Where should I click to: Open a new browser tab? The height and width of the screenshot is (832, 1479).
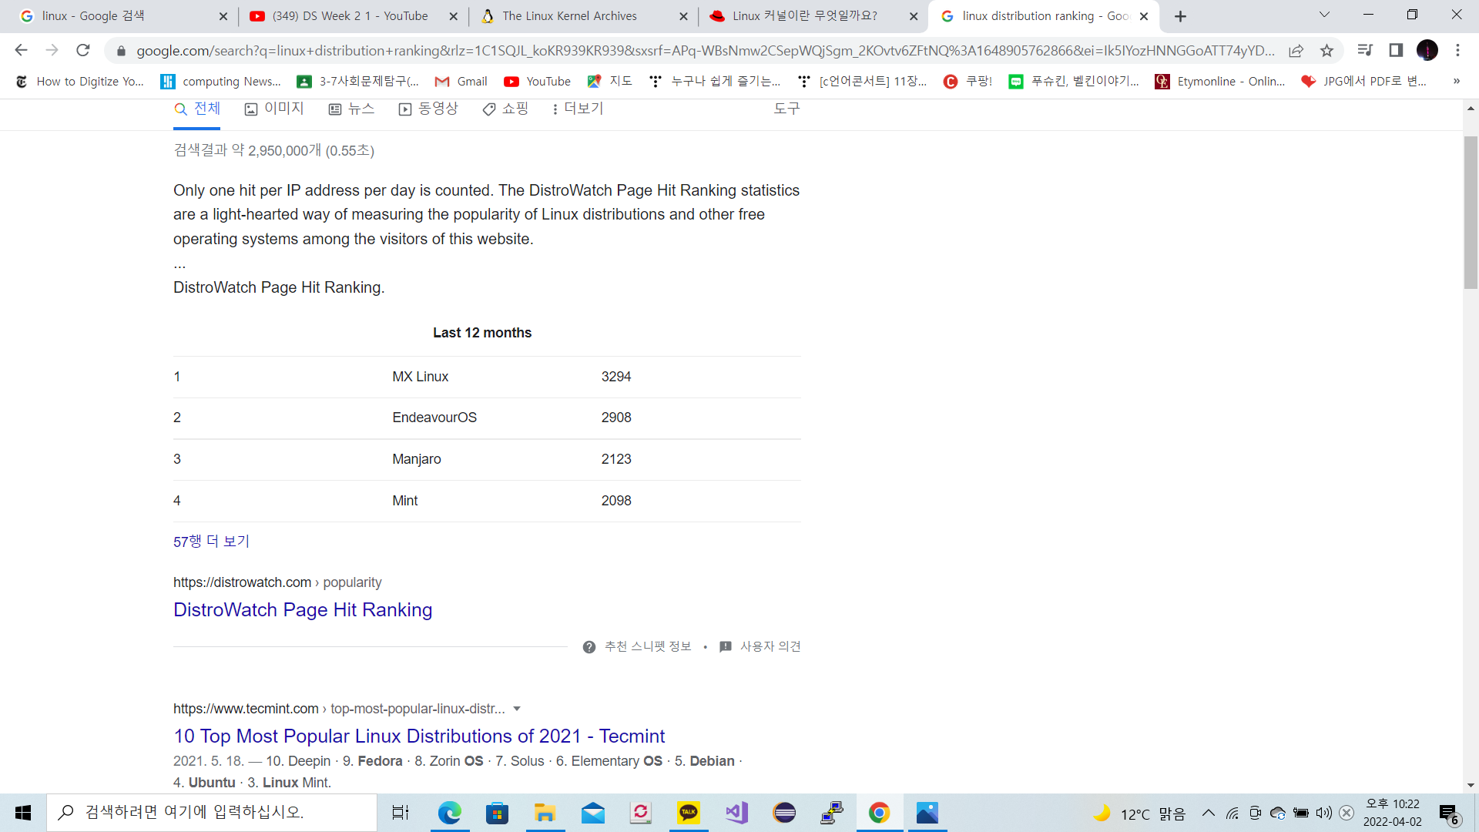pyautogui.click(x=1180, y=16)
